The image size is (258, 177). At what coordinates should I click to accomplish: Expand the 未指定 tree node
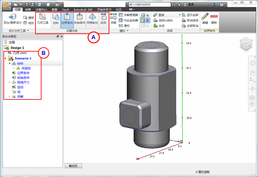[14, 68]
